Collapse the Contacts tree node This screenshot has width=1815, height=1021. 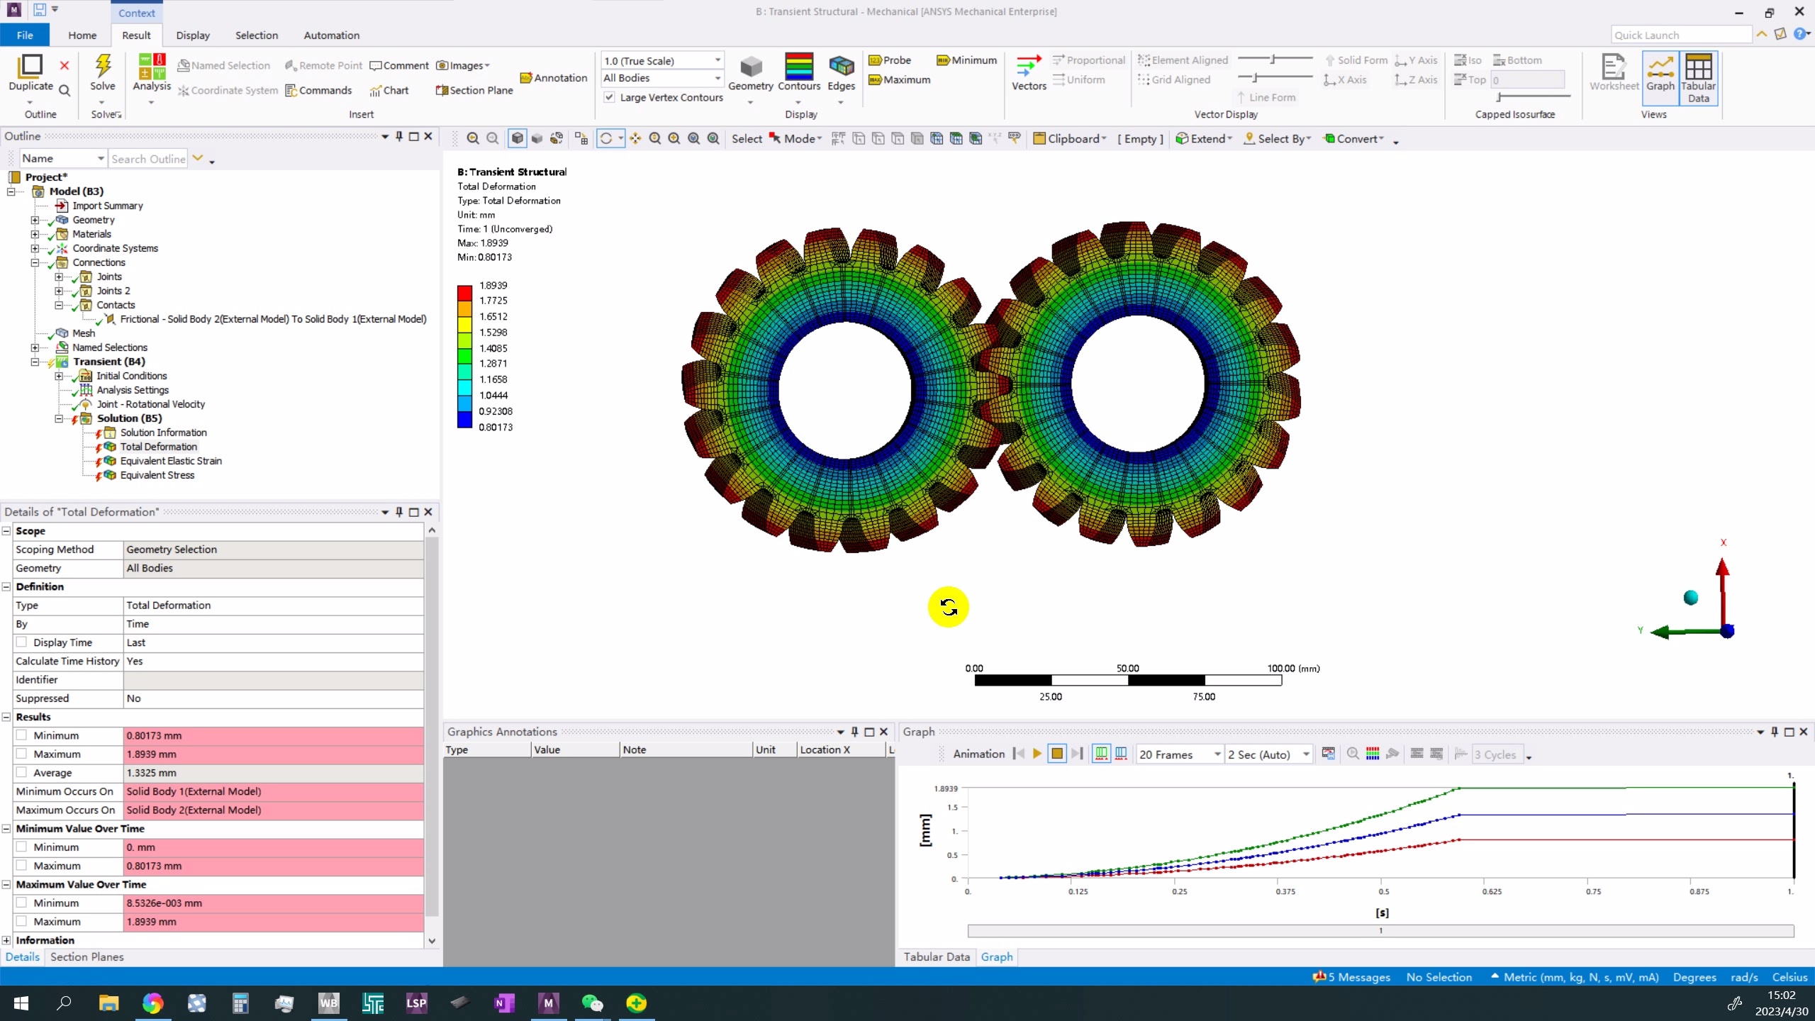59,305
